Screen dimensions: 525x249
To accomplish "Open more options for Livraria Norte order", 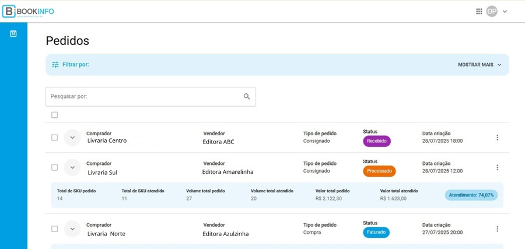I will [497, 229].
